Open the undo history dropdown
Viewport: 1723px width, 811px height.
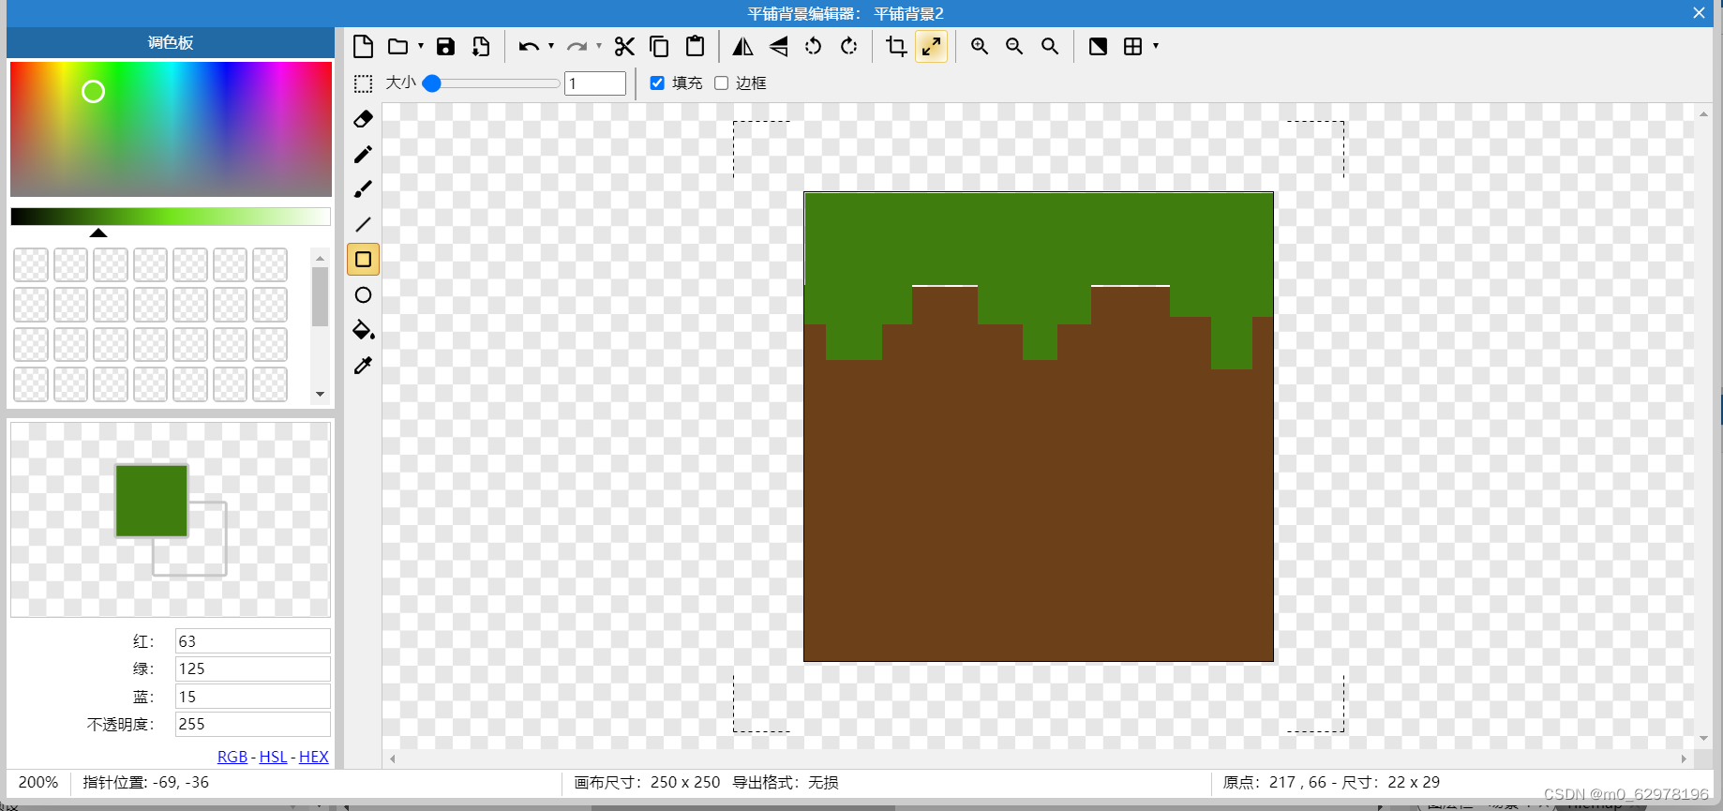[x=551, y=46]
